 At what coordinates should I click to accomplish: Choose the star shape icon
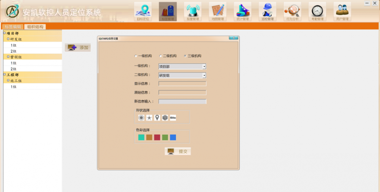pos(149,118)
